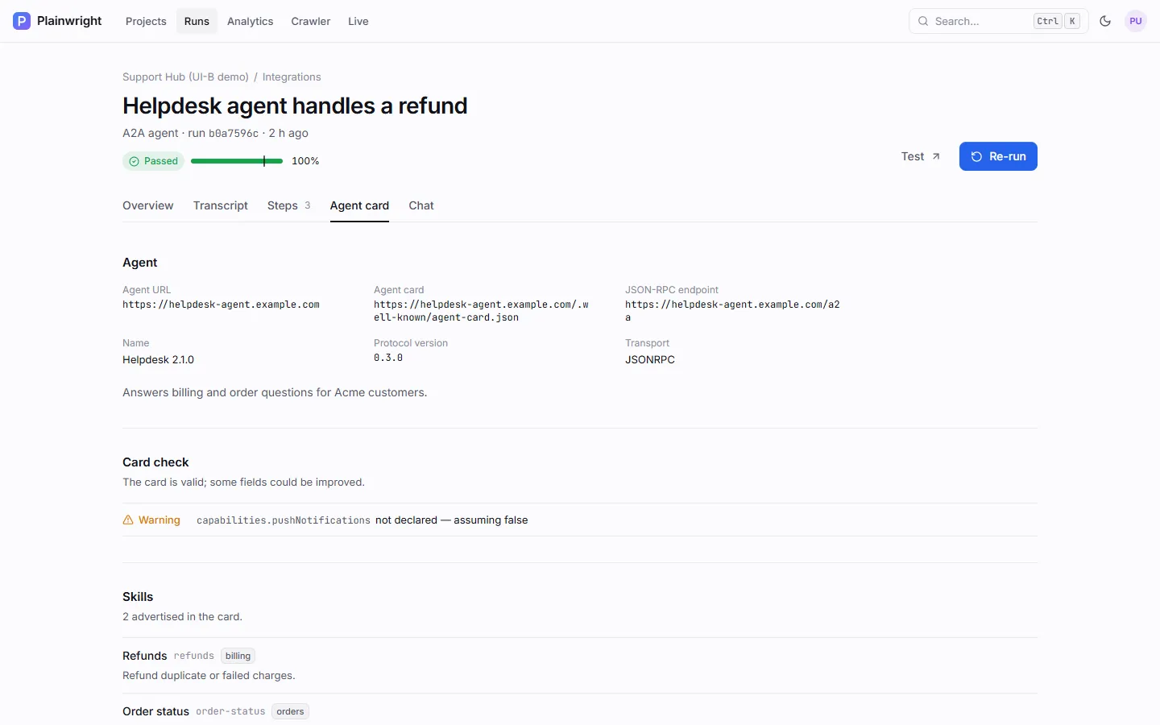Click the Helpdesk agent handles a refund title
The width and height of the screenshot is (1160, 725).
[295, 106]
